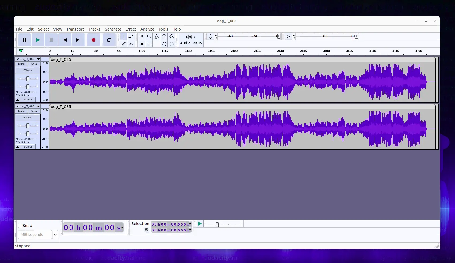Close the first osg_T_085 track
The height and width of the screenshot is (263, 455).
pyautogui.click(x=18, y=59)
